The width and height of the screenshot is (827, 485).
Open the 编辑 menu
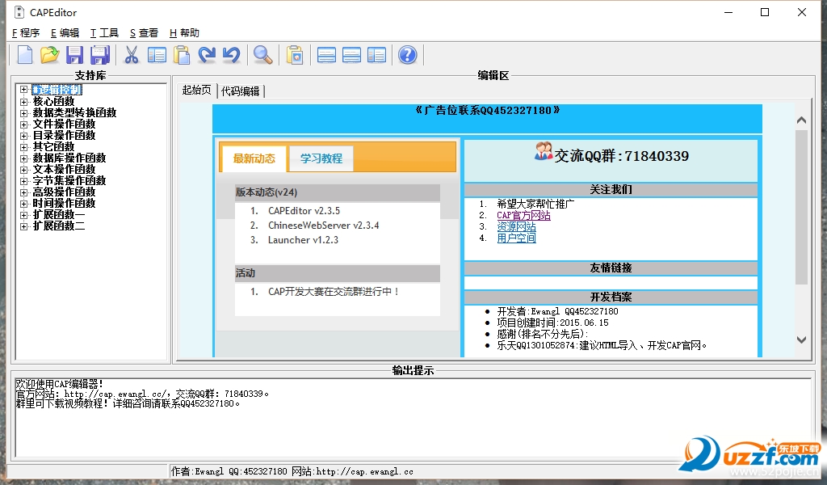point(65,32)
